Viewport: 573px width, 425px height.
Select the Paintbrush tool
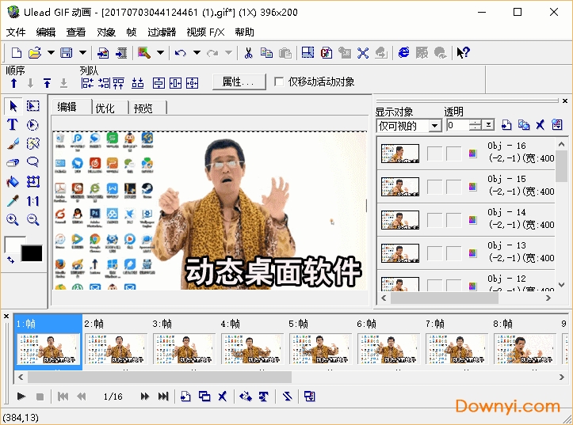tap(13, 143)
